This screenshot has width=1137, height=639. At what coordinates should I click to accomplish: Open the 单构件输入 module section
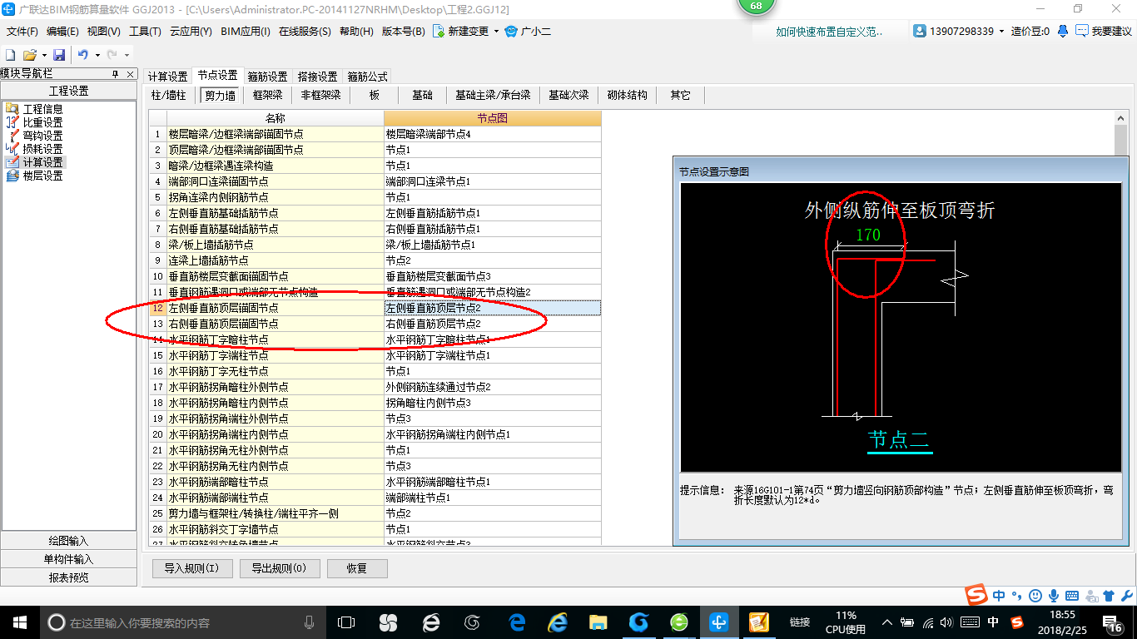point(68,559)
